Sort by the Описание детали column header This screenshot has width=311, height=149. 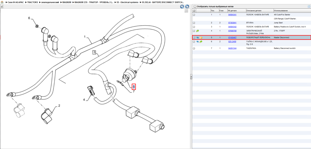pyautogui.click(x=259, y=11)
